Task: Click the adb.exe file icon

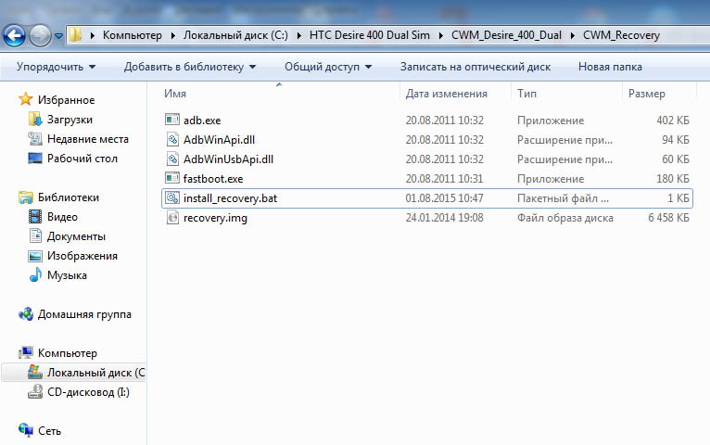Action: pyautogui.click(x=171, y=120)
